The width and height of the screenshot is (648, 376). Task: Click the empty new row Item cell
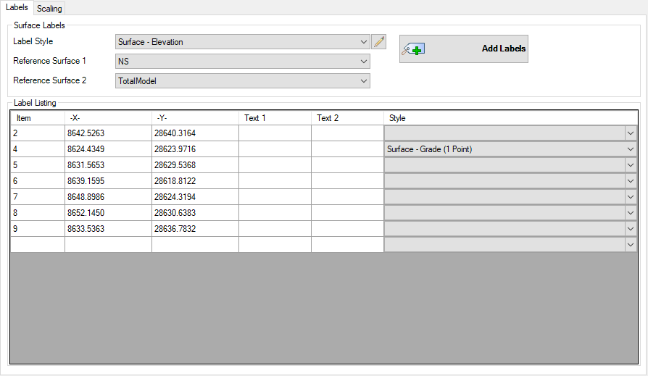point(37,245)
